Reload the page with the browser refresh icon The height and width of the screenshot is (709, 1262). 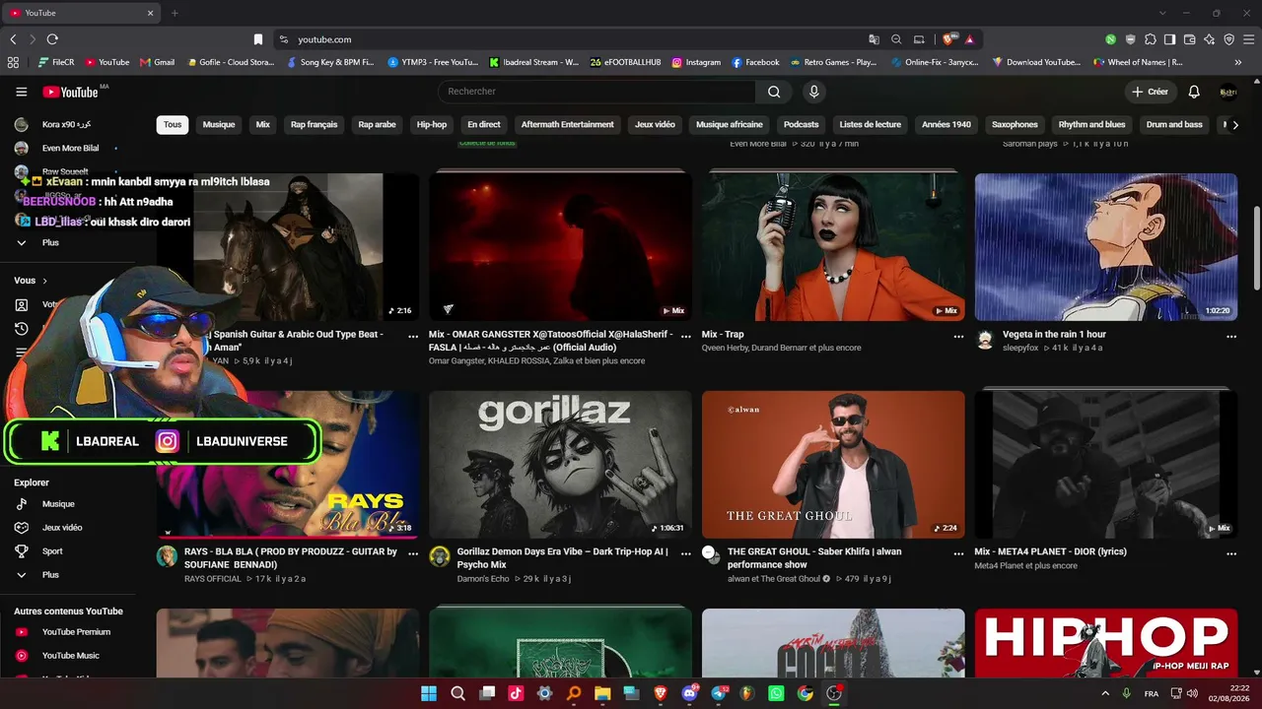(52, 39)
